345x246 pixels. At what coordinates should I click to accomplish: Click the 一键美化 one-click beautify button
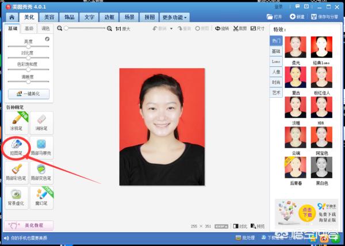(x=29, y=94)
